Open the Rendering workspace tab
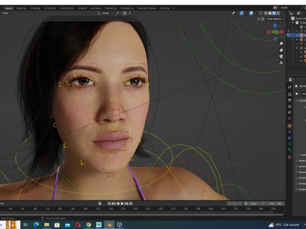306x229 pixels. (x=111, y=8)
